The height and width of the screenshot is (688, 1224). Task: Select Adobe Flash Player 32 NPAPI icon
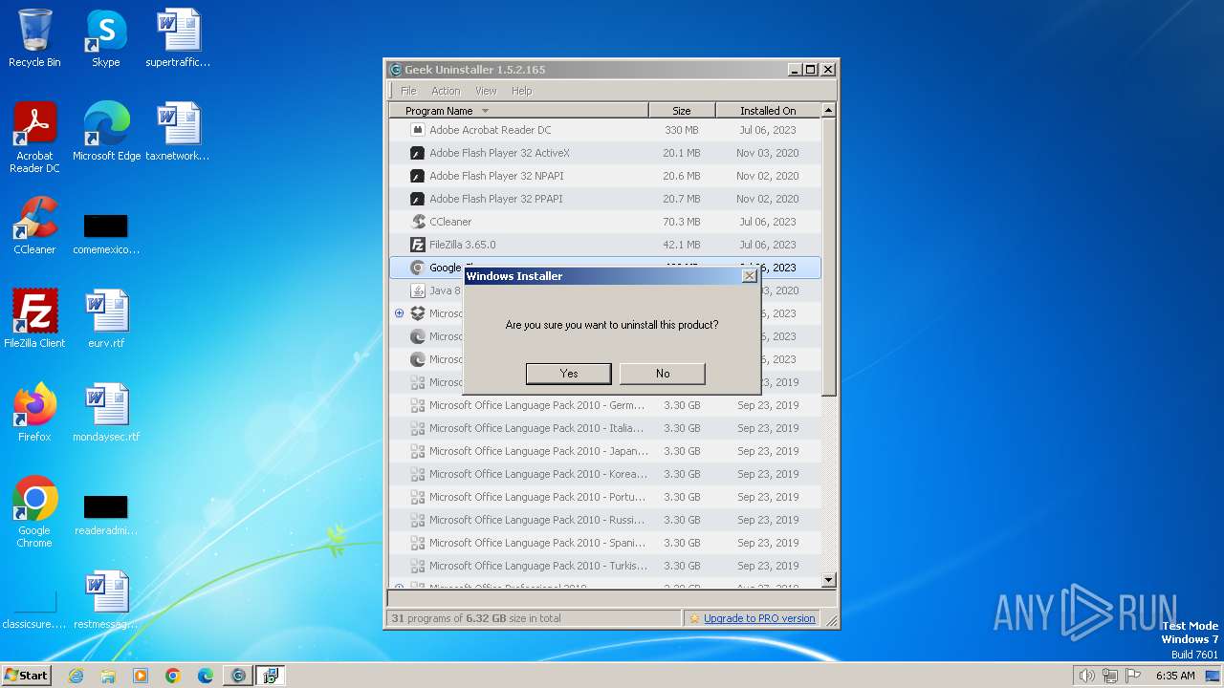[417, 176]
